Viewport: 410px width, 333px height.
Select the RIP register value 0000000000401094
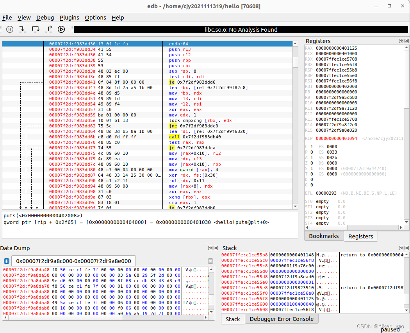coord(336,138)
